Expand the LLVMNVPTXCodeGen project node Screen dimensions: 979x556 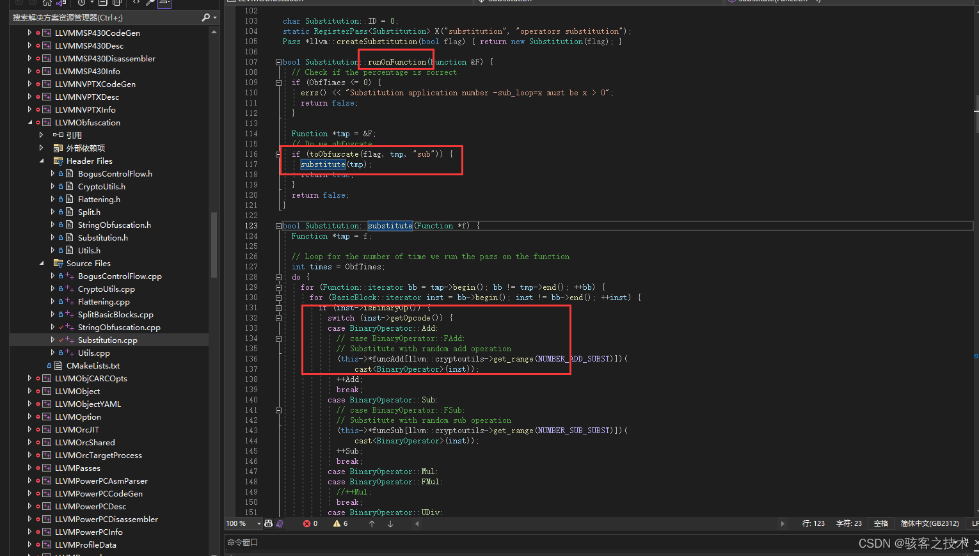(29, 84)
